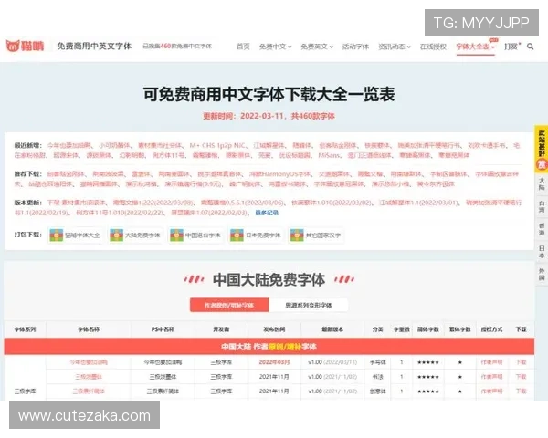This screenshot has height=438, width=548.
Task: Click the 免费商用中英文字体 site title
Action: [94, 46]
